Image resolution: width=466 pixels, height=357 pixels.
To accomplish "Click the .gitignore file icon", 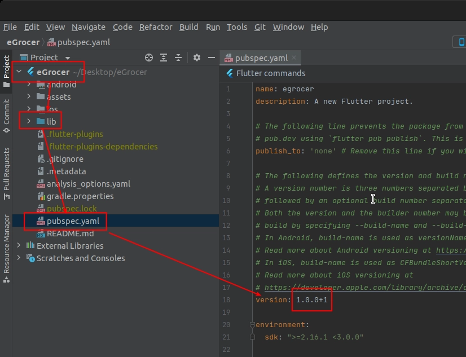I will pos(41,159).
